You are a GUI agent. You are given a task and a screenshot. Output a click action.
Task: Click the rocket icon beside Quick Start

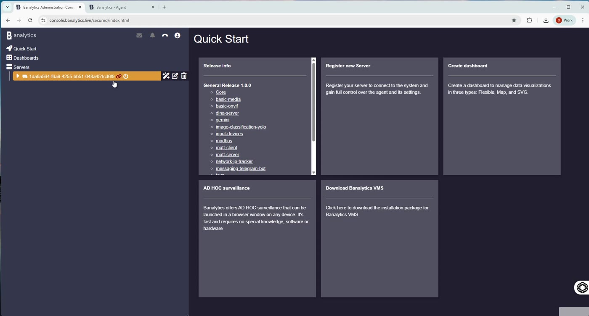pos(9,48)
